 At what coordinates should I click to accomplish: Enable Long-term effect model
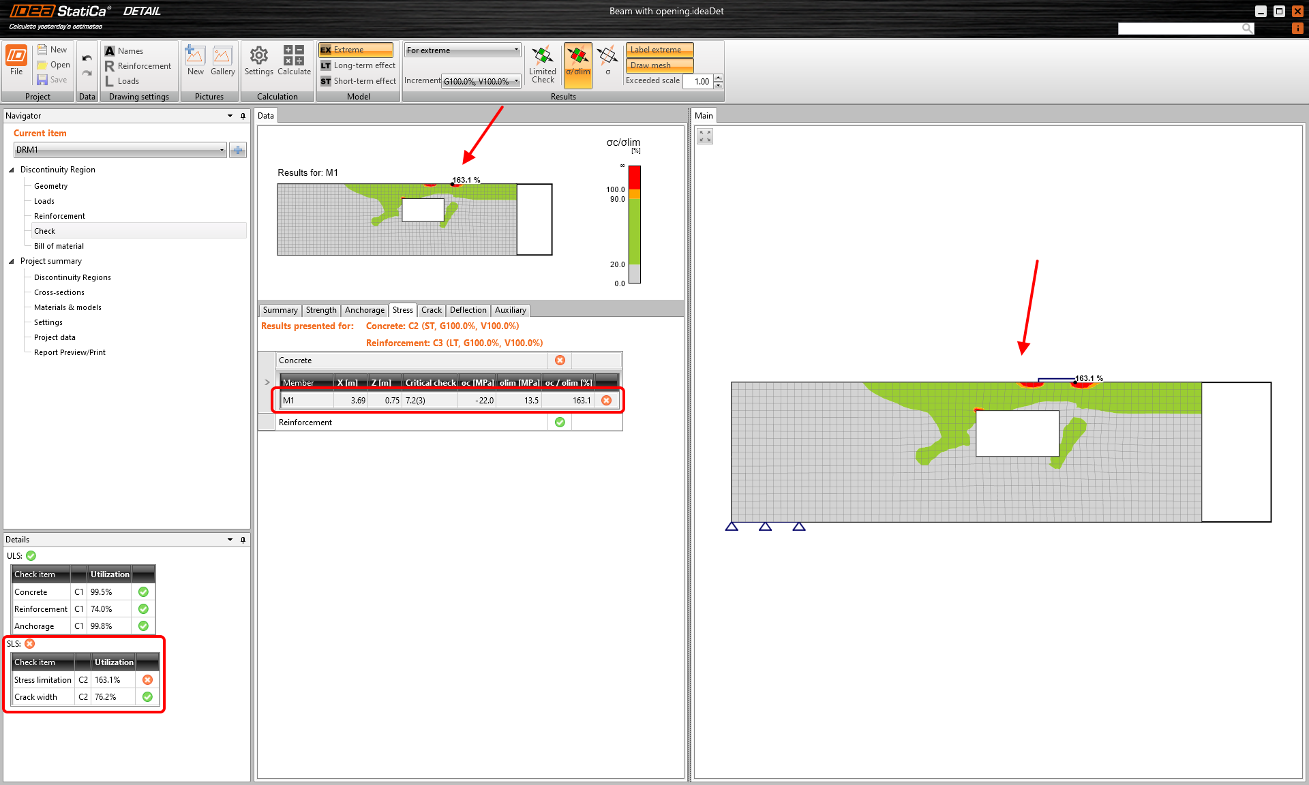point(358,65)
